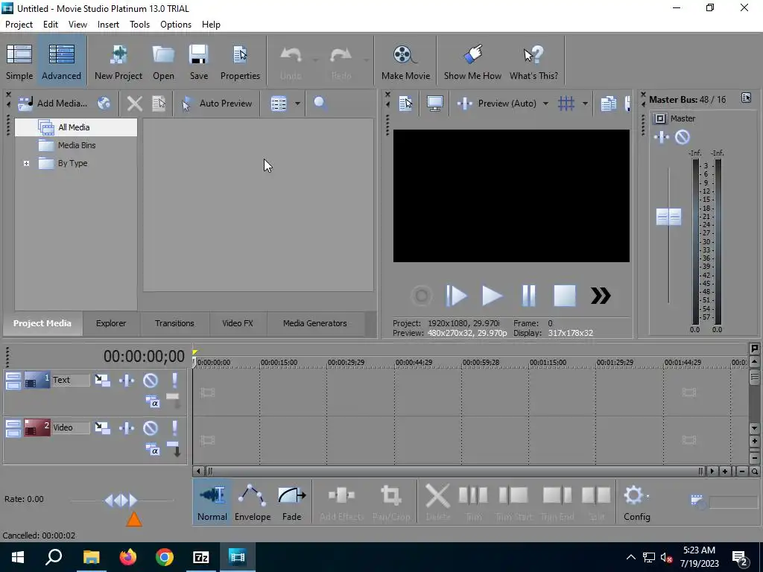763x572 pixels.
Task: Open the media Views dropdown arrow
Action: coord(297,103)
